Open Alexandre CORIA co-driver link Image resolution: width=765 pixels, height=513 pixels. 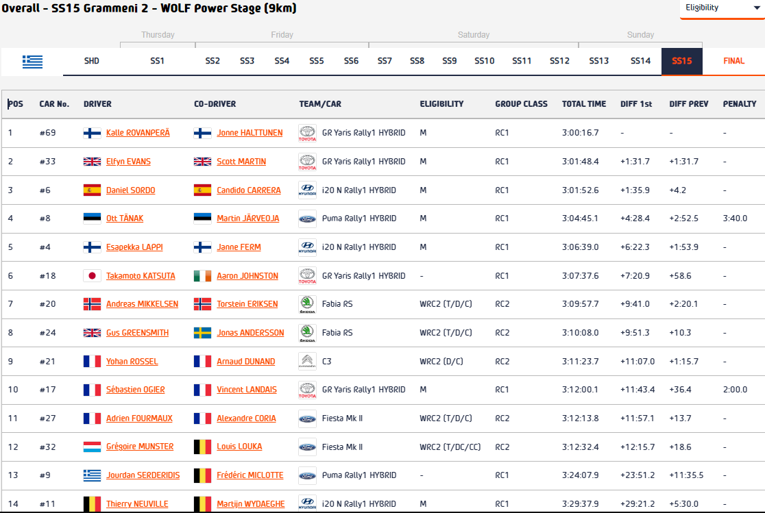pyautogui.click(x=246, y=418)
